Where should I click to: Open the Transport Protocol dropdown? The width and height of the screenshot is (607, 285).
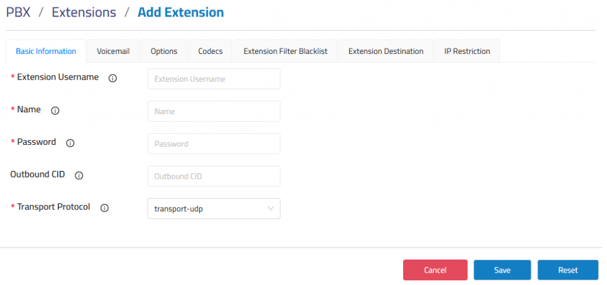click(213, 209)
